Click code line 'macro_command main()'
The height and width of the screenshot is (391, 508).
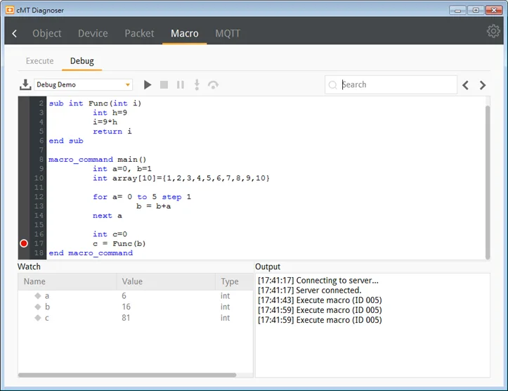[x=97, y=160]
